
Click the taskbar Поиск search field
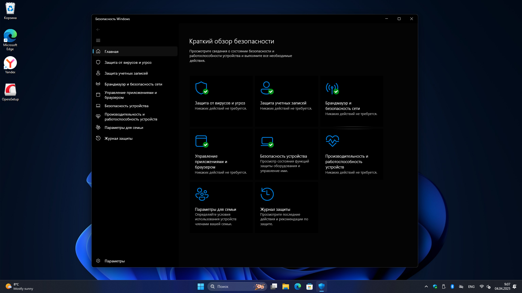(x=234, y=286)
